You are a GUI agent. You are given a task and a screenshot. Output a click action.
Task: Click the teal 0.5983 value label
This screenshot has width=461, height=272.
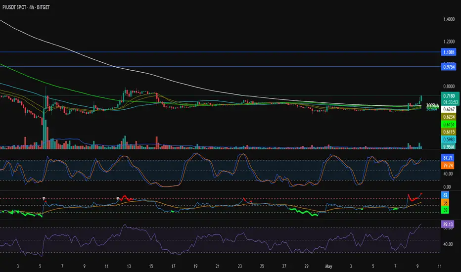coord(449,139)
